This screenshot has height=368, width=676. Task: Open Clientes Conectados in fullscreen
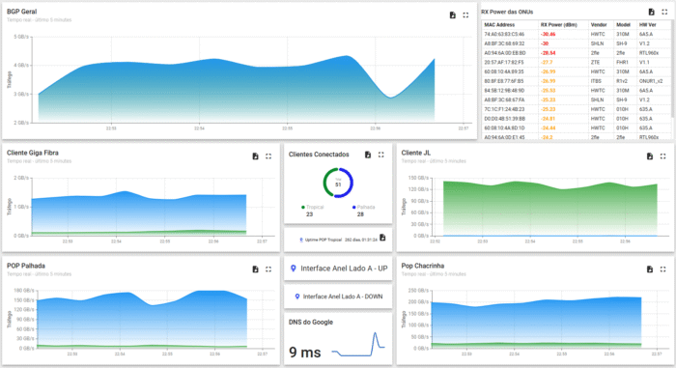click(381, 155)
